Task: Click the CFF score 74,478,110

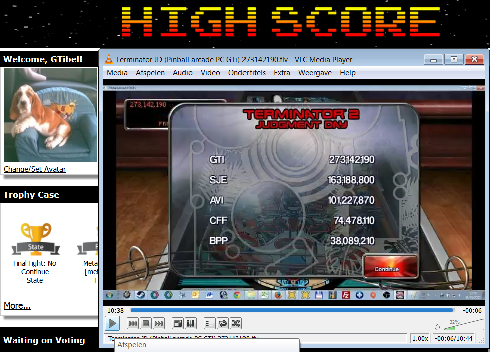Action: [x=354, y=220]
